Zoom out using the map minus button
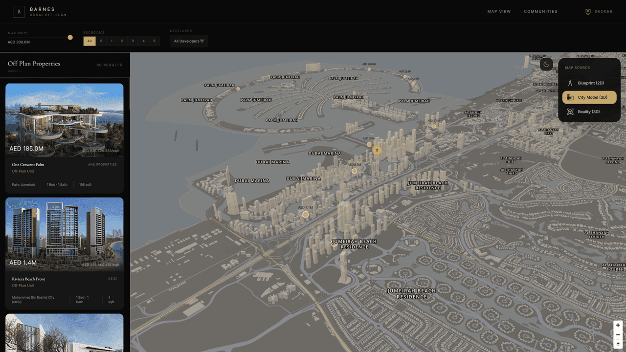Image resolution: width=626 pixels, height=352 pixels. pyautogui.click(x=618, y=334)
